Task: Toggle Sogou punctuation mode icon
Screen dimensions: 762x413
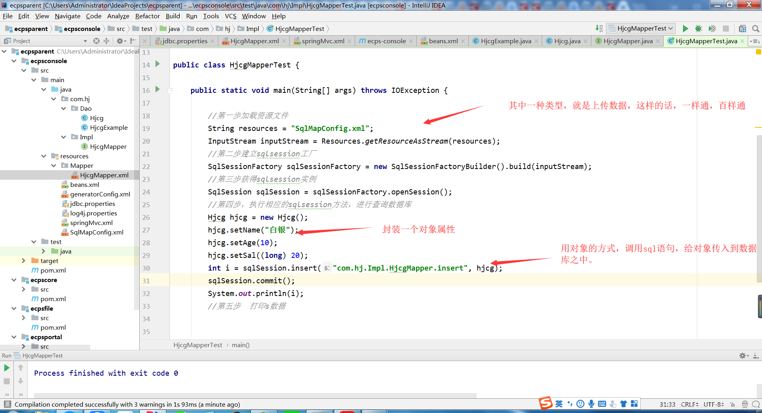Action: [x=570, y=404]
